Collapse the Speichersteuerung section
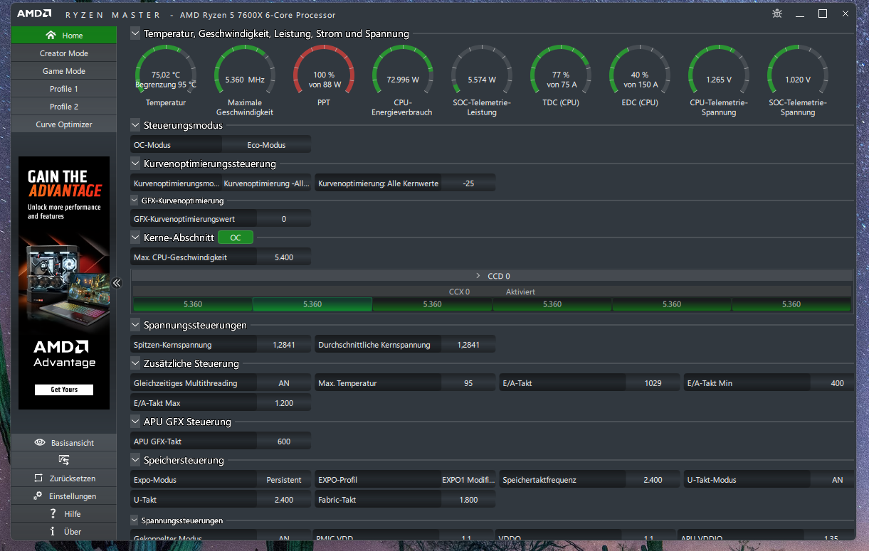 (136, 460)
